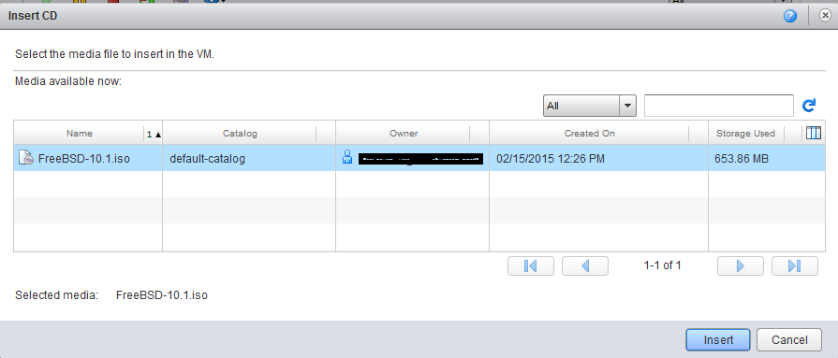The height and width of the screenshot is (358, 838).
Task: Sort by the Name column header
Action: tap(80, 134)
